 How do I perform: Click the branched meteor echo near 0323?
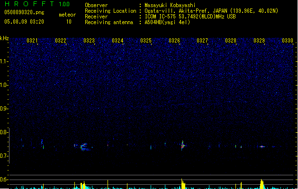tap(85, 147)
